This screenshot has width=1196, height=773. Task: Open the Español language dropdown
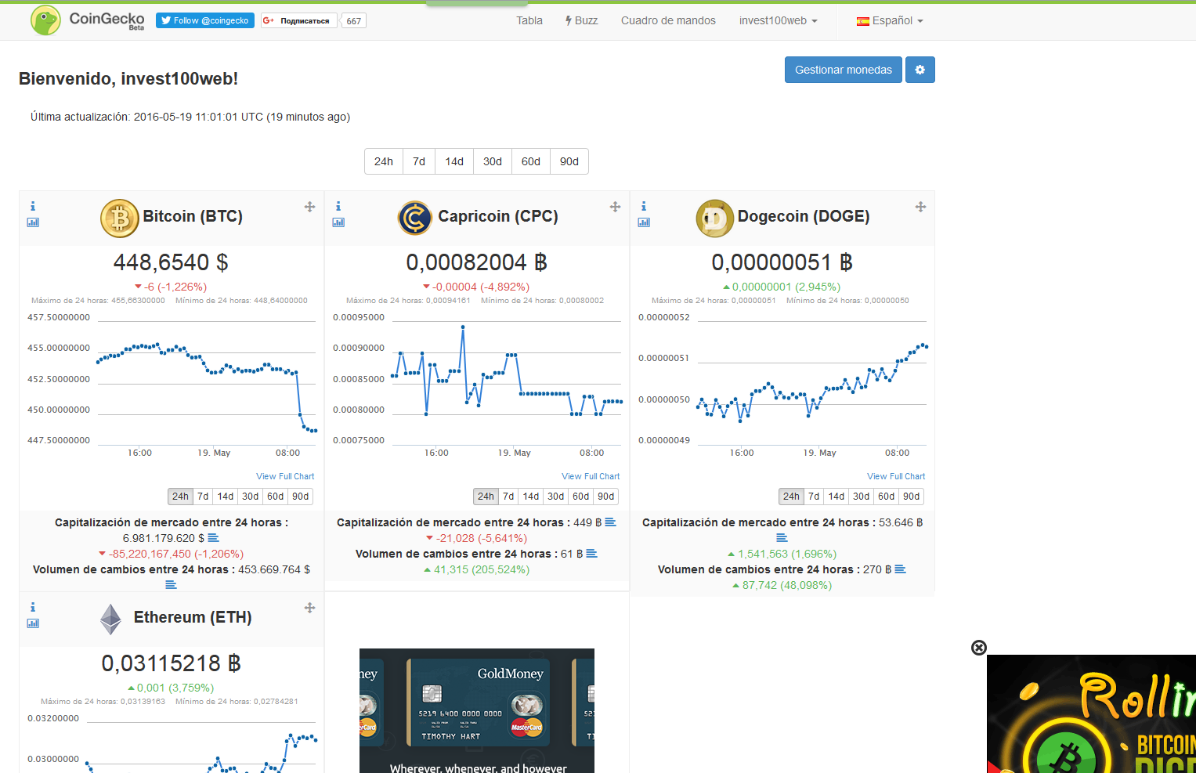click(889, 20)
